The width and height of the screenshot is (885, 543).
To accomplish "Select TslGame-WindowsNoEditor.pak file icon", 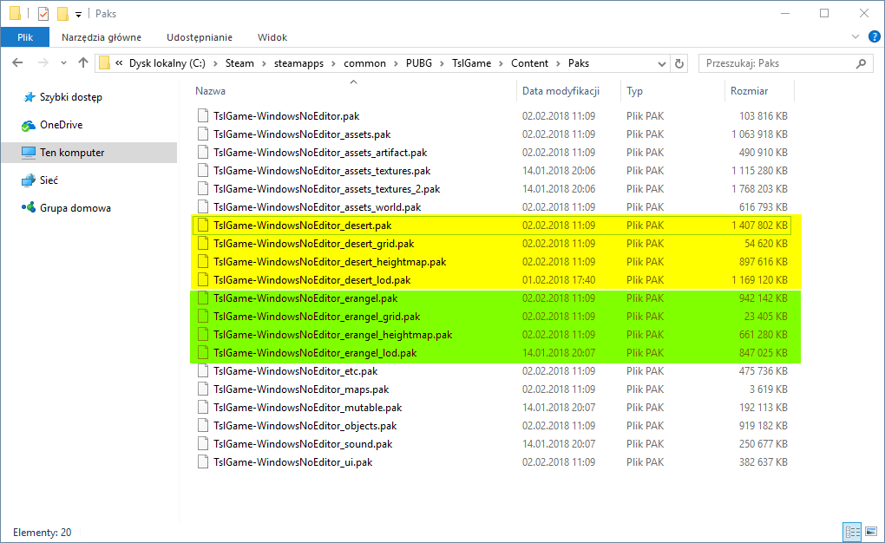I will pos(203,115).
